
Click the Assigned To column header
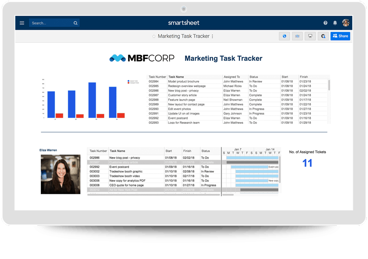(232, 76)
